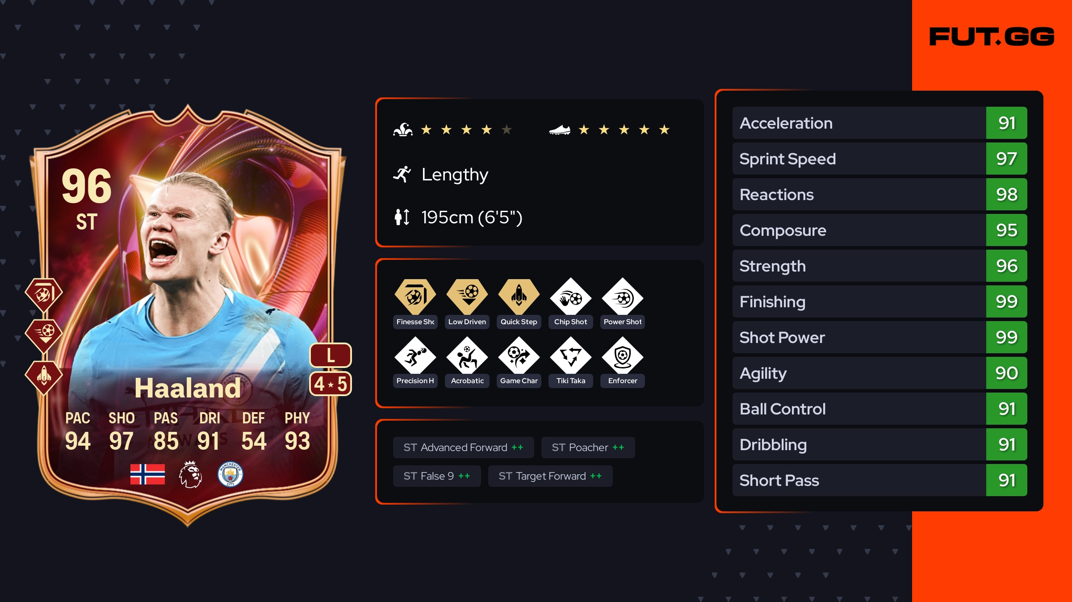Click the Norway flag on the card

click(x=147, y=474)
